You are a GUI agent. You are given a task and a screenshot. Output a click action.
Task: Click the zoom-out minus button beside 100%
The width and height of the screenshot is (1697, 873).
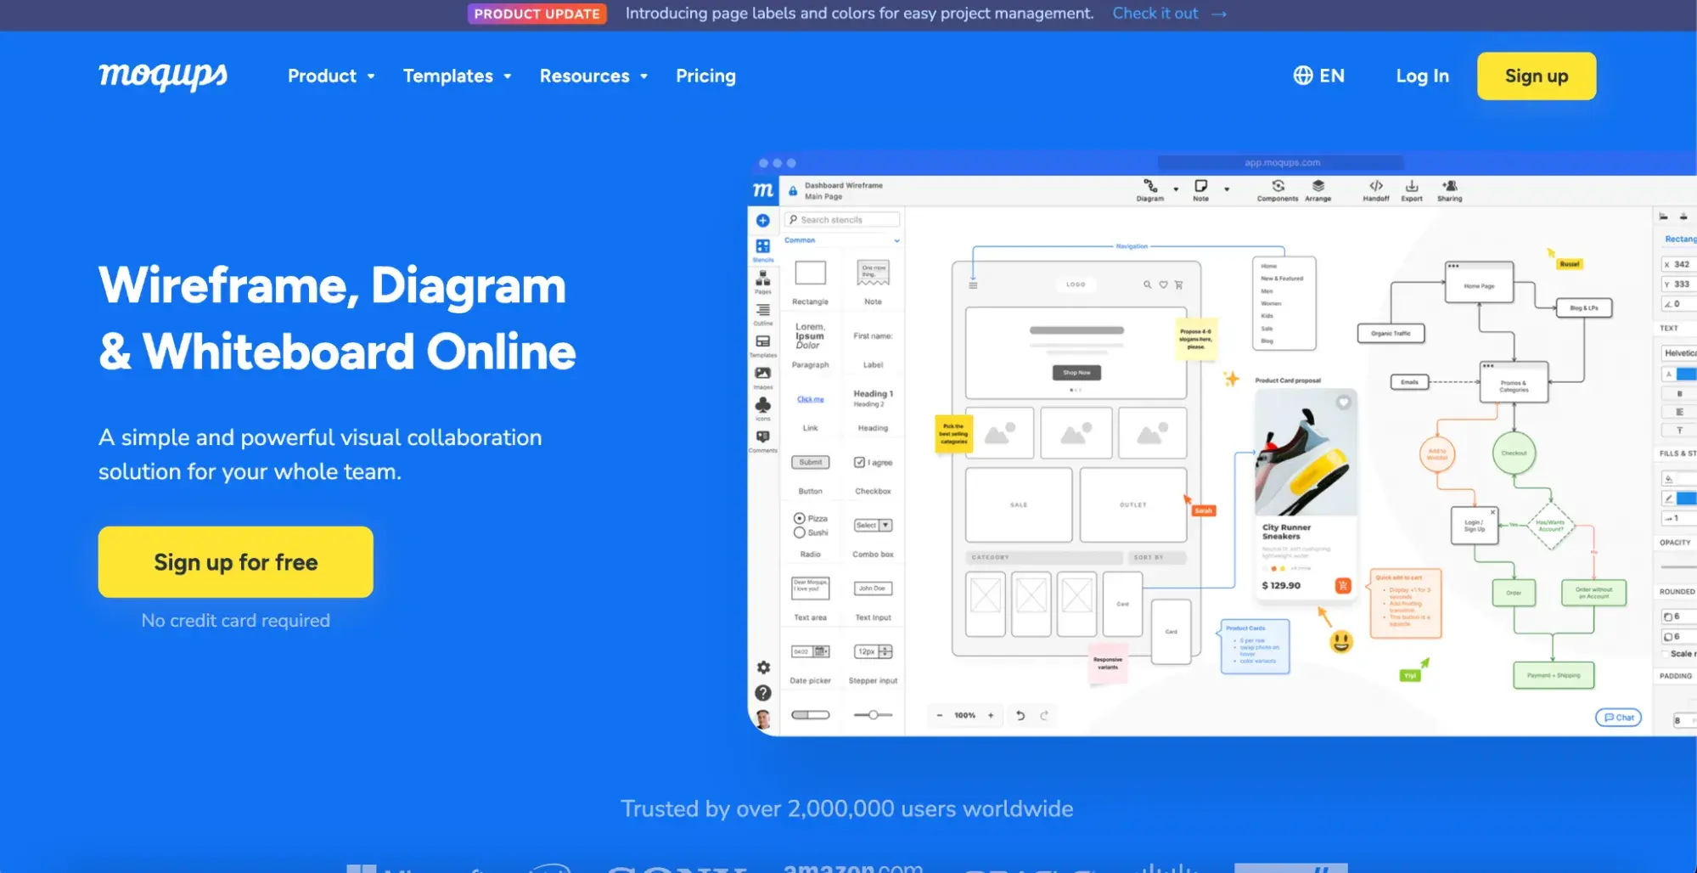[940, 716]
